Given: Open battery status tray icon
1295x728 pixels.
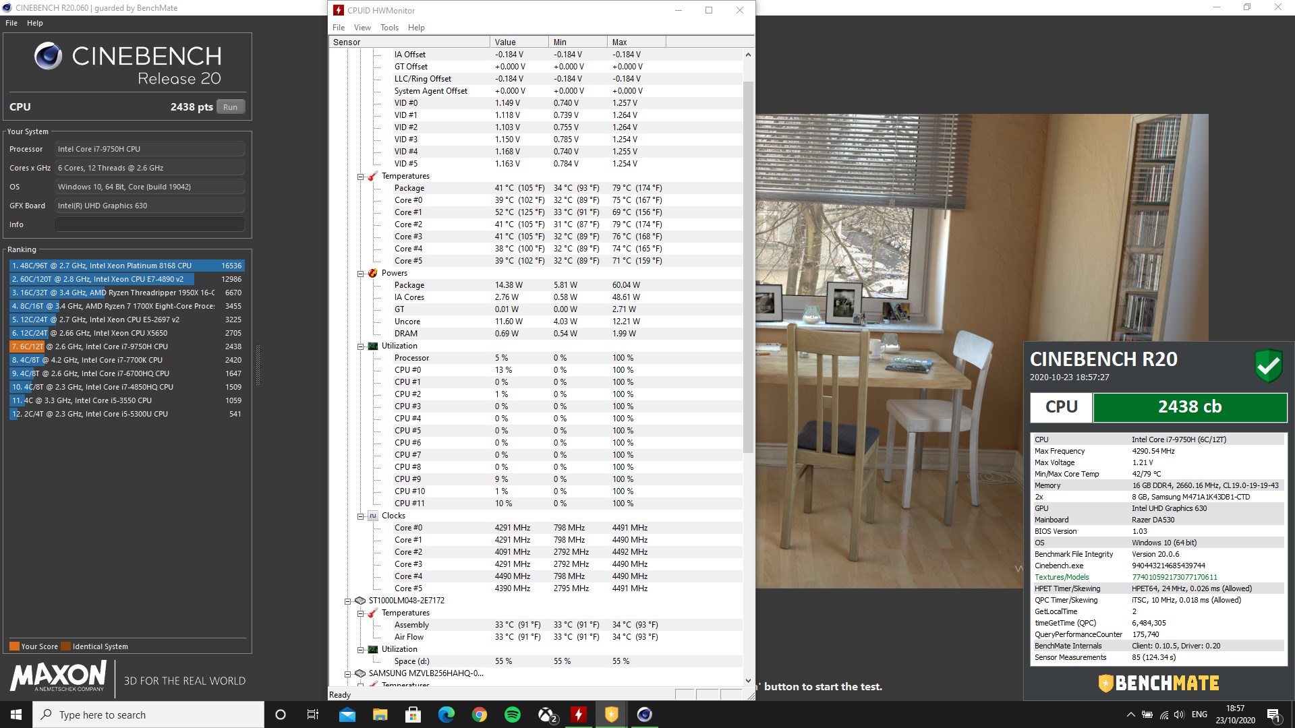Looking at the screenshot, I should [x=1147, y=715].
